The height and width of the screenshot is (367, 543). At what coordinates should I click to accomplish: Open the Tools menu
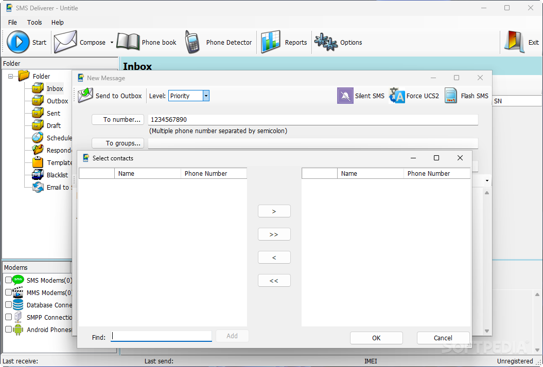coord(34,23)
